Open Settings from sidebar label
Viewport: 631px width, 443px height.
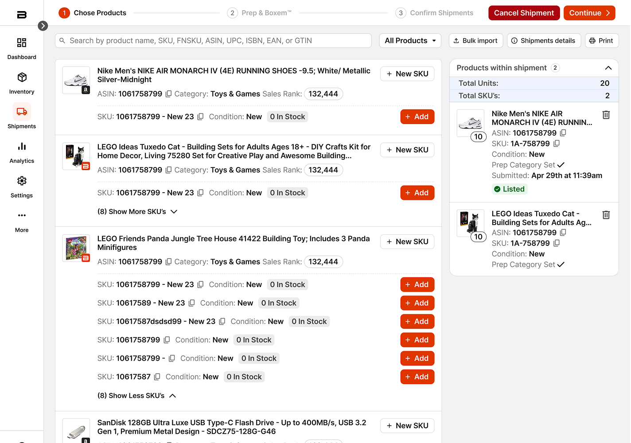click(22, 195)
